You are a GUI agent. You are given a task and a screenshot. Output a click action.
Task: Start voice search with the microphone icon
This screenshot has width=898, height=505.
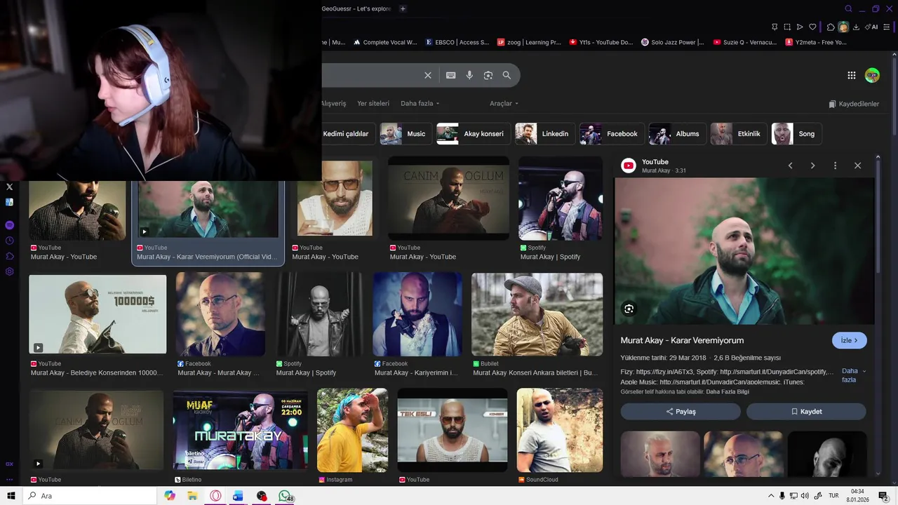click(x=469, y=75)
